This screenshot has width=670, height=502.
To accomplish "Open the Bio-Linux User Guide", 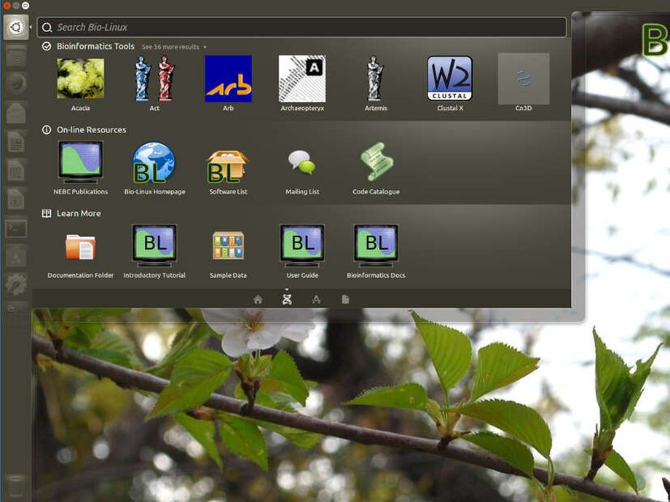I will point(302,252).
